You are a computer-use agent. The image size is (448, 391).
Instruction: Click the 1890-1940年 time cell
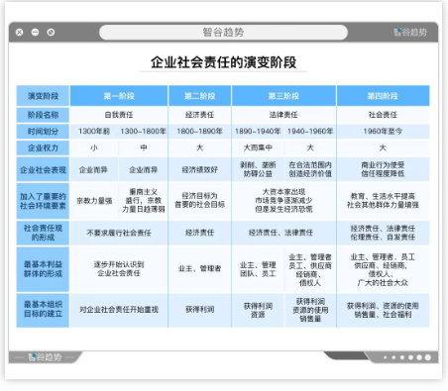(x=258, y=132)
